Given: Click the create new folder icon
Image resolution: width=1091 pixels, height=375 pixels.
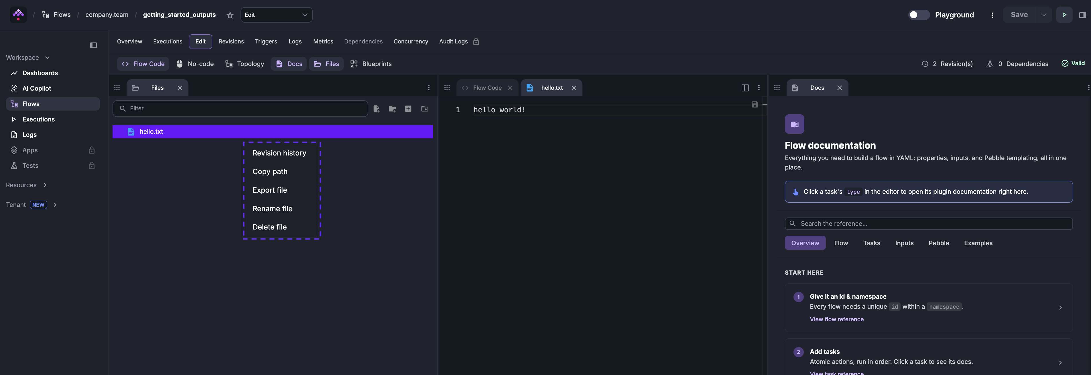Looking at the screenshot, I should (x=392, y=109).
